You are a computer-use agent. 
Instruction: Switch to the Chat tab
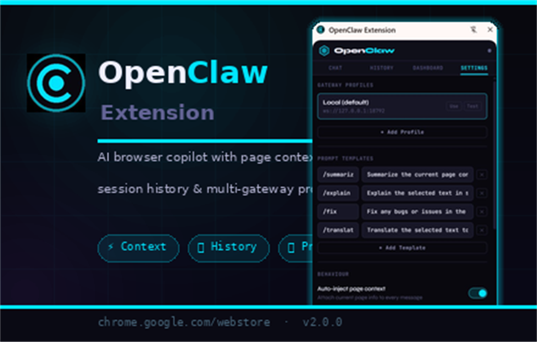click(335, 68)
